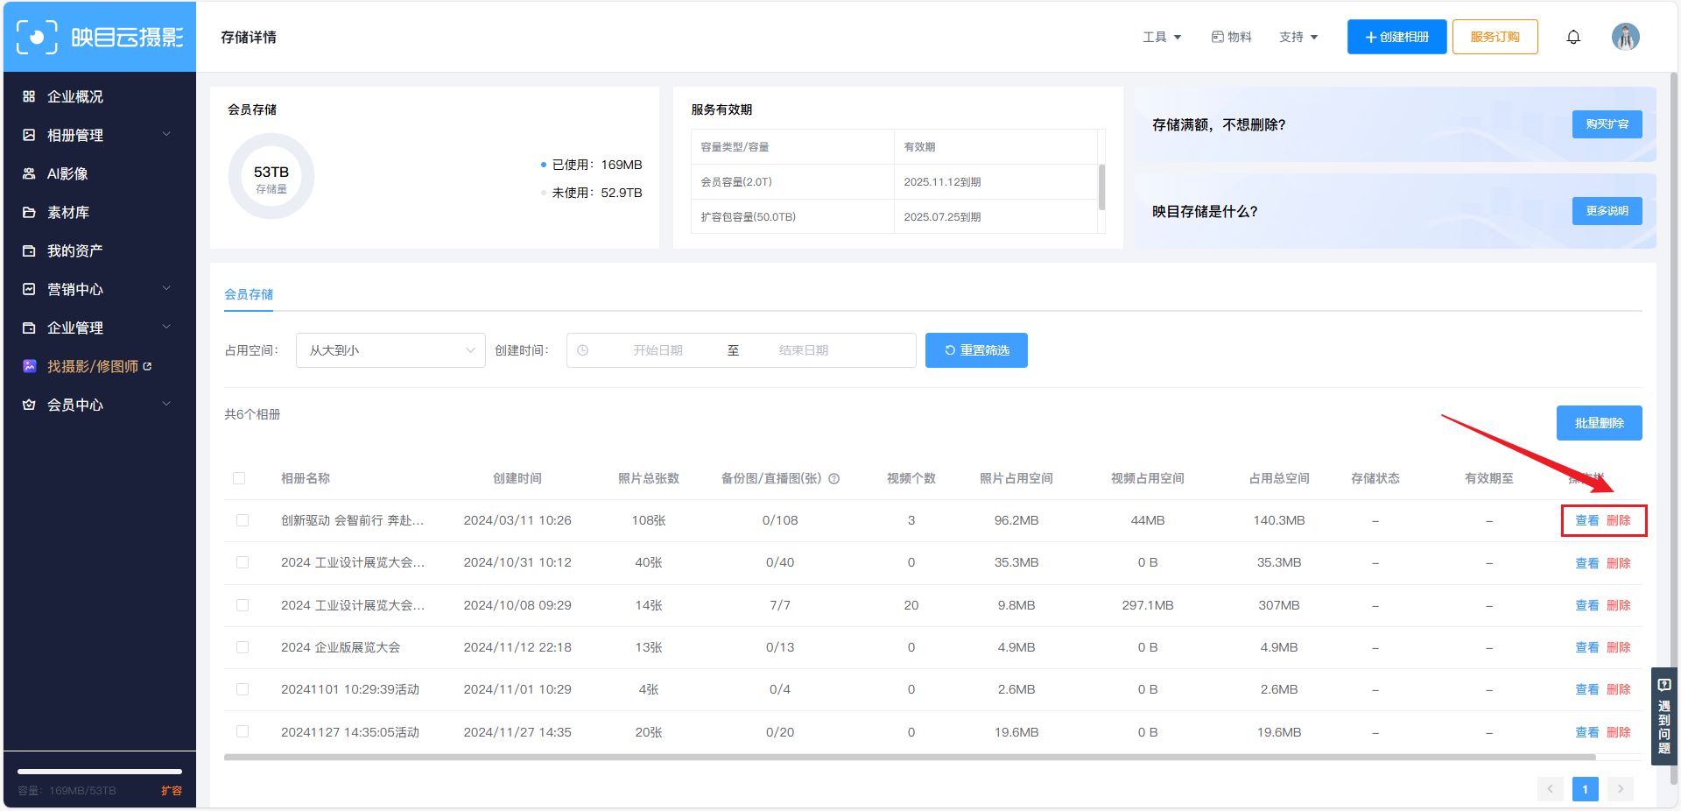1681x811 pixels.
Task: Click 删除 for the 307MB album
Action: [x=1618, y=605]
